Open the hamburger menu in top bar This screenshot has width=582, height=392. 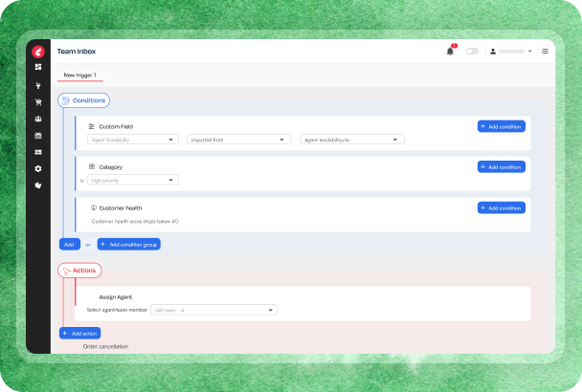click(545, 51)
